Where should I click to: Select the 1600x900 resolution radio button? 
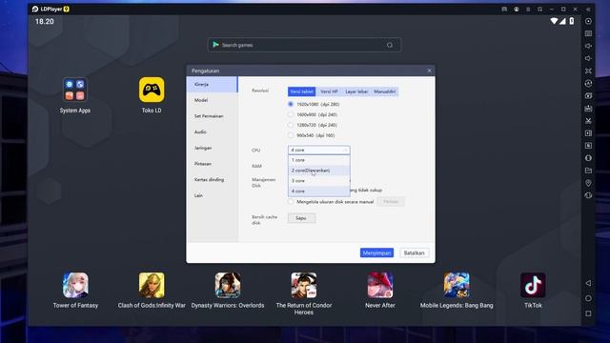pyautogui.click(x=291, y=114)
